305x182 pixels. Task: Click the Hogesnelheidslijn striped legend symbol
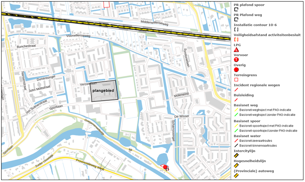[236, 166]
